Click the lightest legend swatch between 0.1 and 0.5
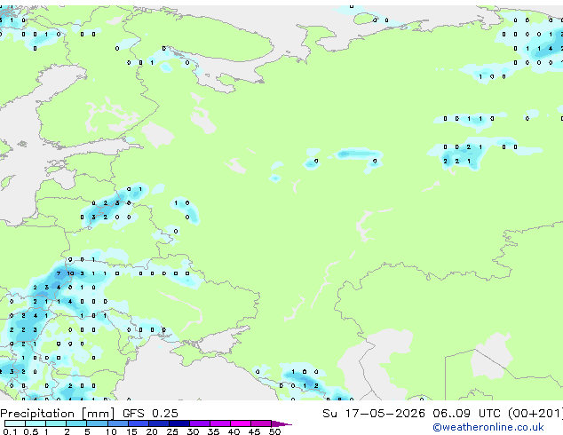 tap(15, 423)
